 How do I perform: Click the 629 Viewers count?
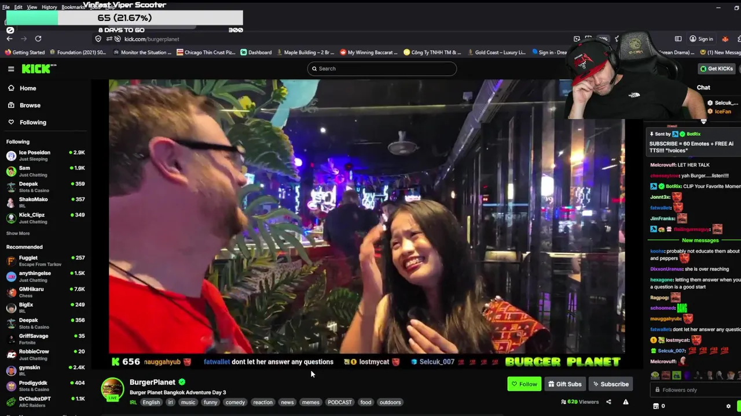coord(580,402)
